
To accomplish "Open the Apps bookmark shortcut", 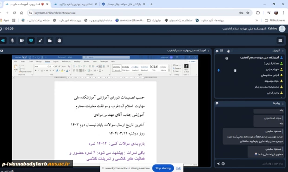I will pos(4,20).
